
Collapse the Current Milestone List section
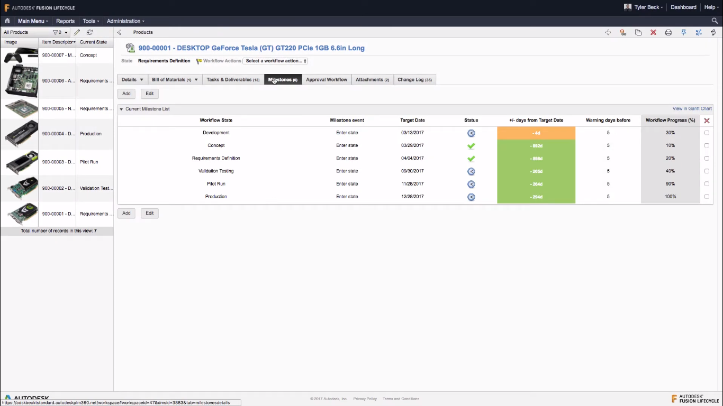coord(121,109)
